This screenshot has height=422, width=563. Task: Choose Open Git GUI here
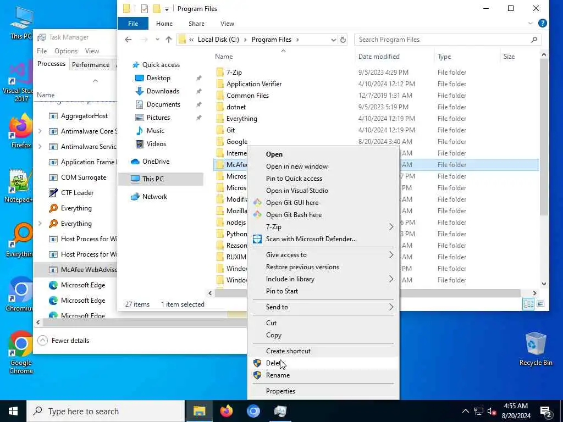[x=323, y=203]
